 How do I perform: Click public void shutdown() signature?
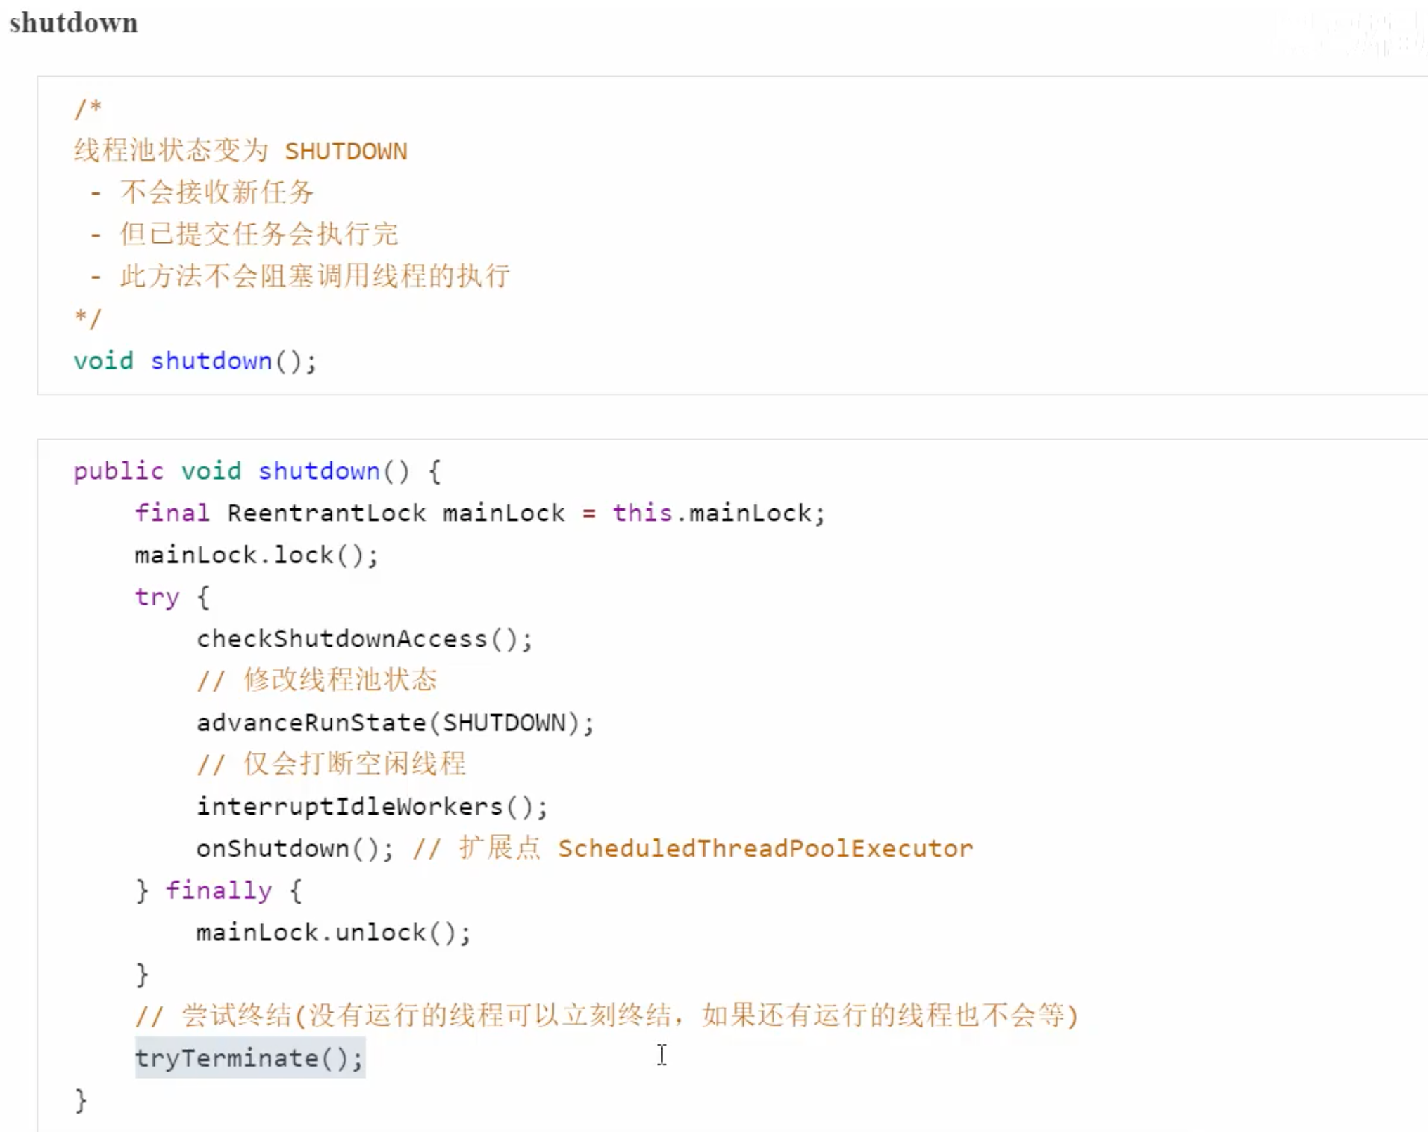click(x=257, y=470)
